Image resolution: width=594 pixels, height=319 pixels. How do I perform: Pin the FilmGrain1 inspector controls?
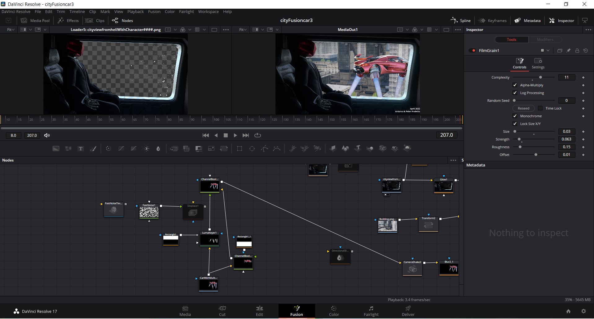[568, 50]
